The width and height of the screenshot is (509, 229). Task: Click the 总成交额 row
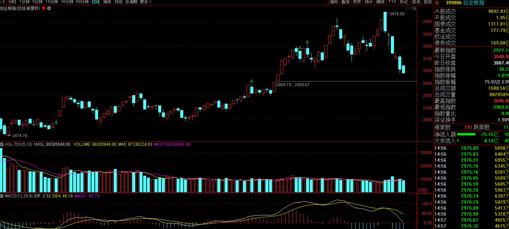click(472, 88)
